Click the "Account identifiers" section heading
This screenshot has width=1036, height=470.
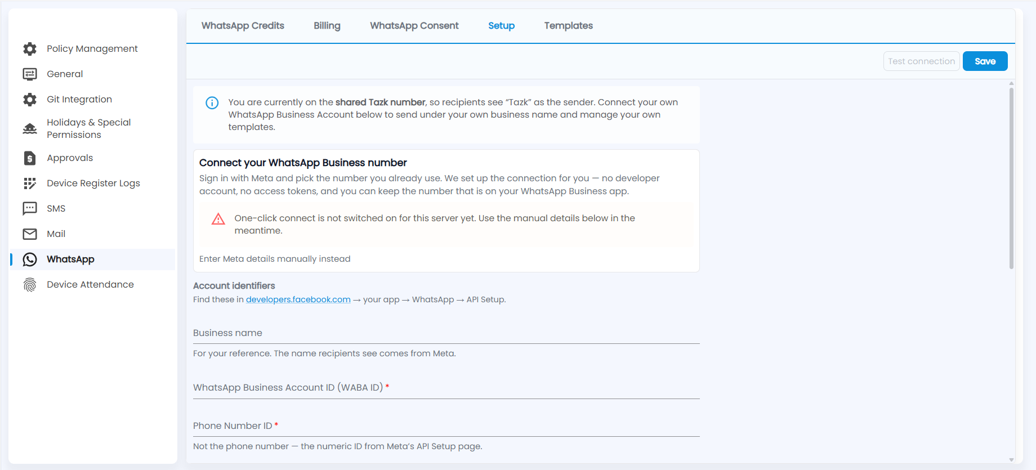pos(234,286)
